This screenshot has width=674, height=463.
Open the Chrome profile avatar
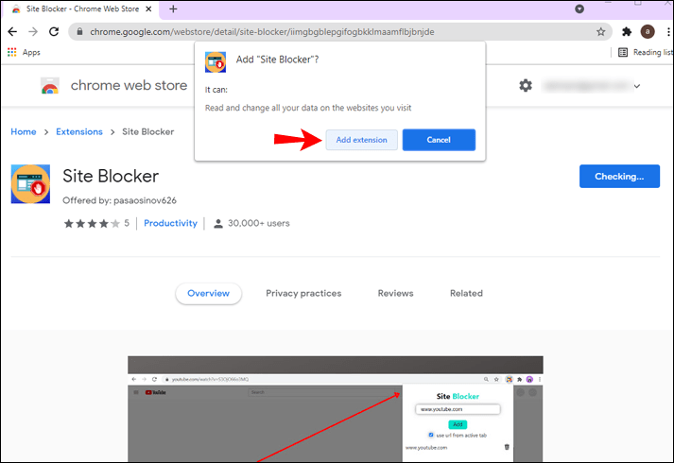648,31
